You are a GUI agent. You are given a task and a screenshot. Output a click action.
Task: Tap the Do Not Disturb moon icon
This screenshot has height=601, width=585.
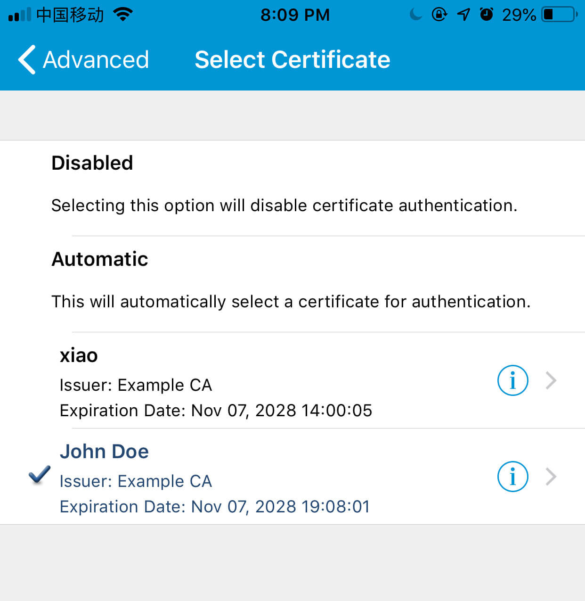click(x=416, y=15)
